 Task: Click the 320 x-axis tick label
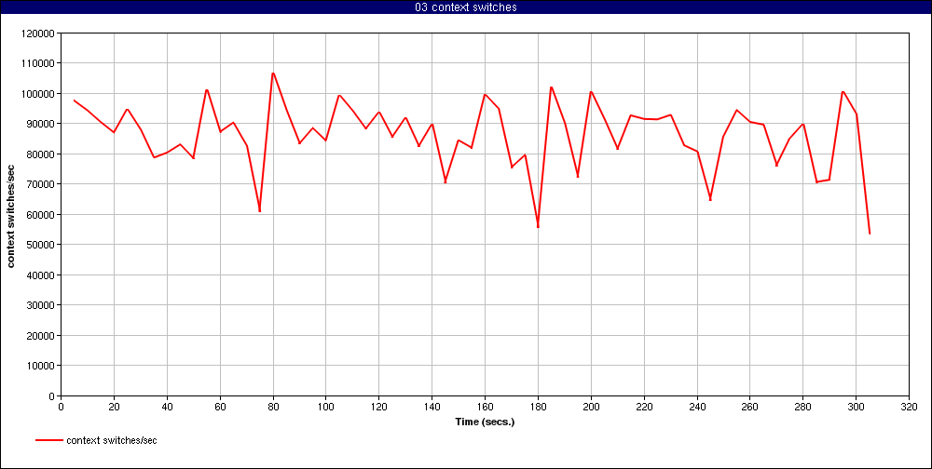[909, 406]
